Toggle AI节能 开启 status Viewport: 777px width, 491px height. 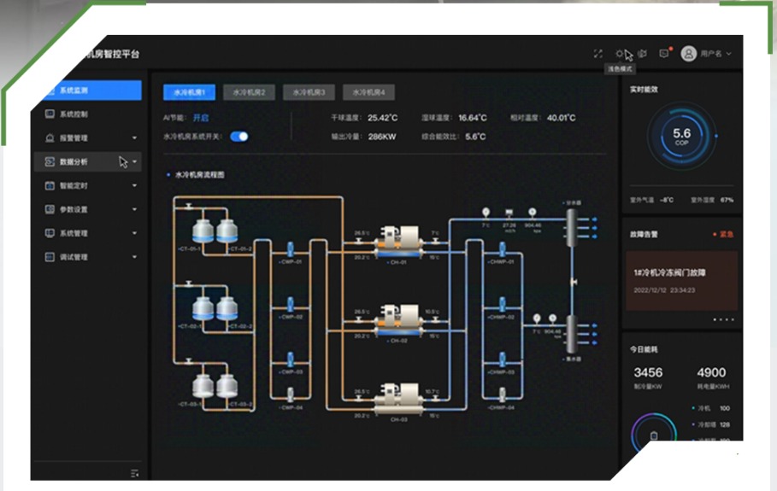click(200, 118)
